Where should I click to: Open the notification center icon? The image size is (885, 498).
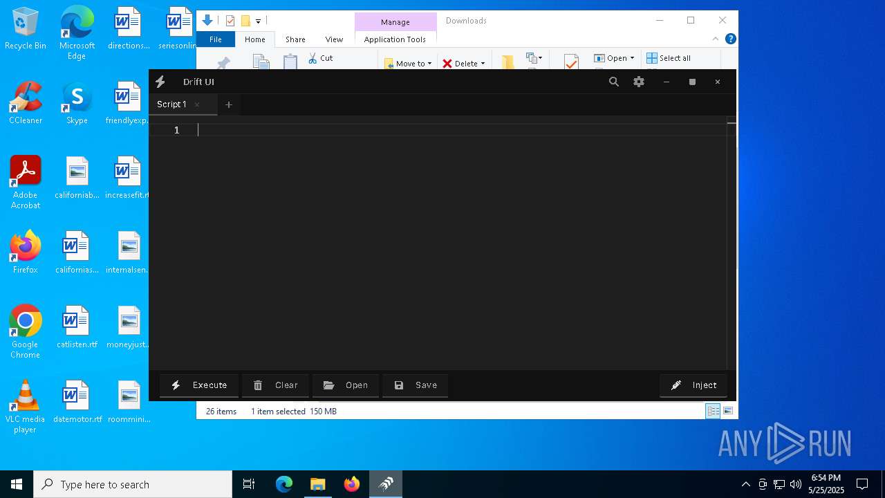tap(862, 484)
